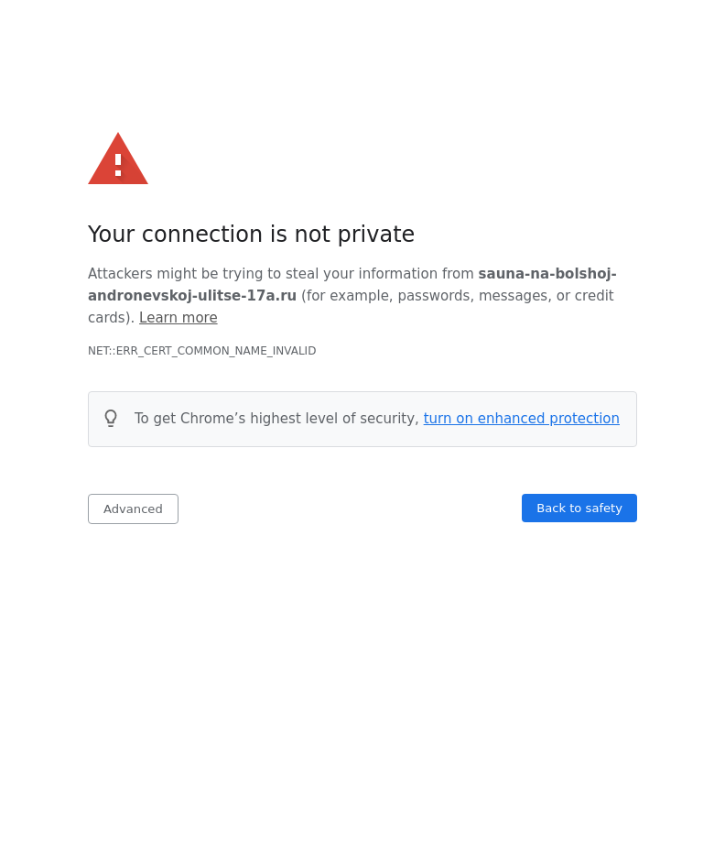Viewport: 725px width, 842px height.
Task: Click the lightbulb tip icon
Action: point(111,419)
